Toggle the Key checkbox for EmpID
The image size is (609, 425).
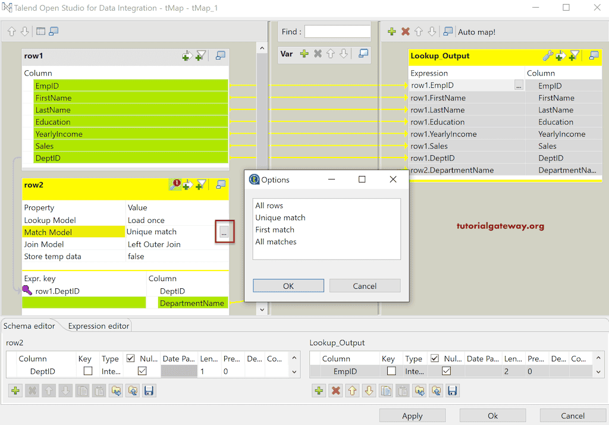[391, 371]
